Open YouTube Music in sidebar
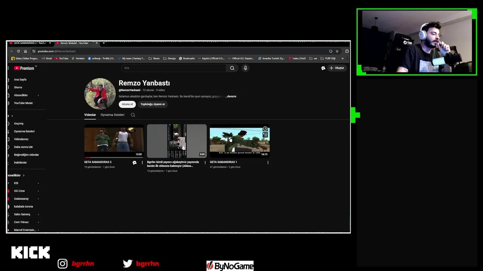This screenshot has height=271, width=483. 23,103
